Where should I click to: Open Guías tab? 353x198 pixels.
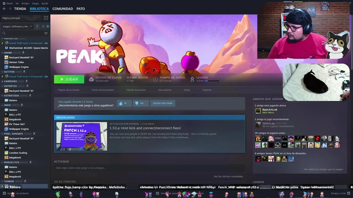point(187,90)
